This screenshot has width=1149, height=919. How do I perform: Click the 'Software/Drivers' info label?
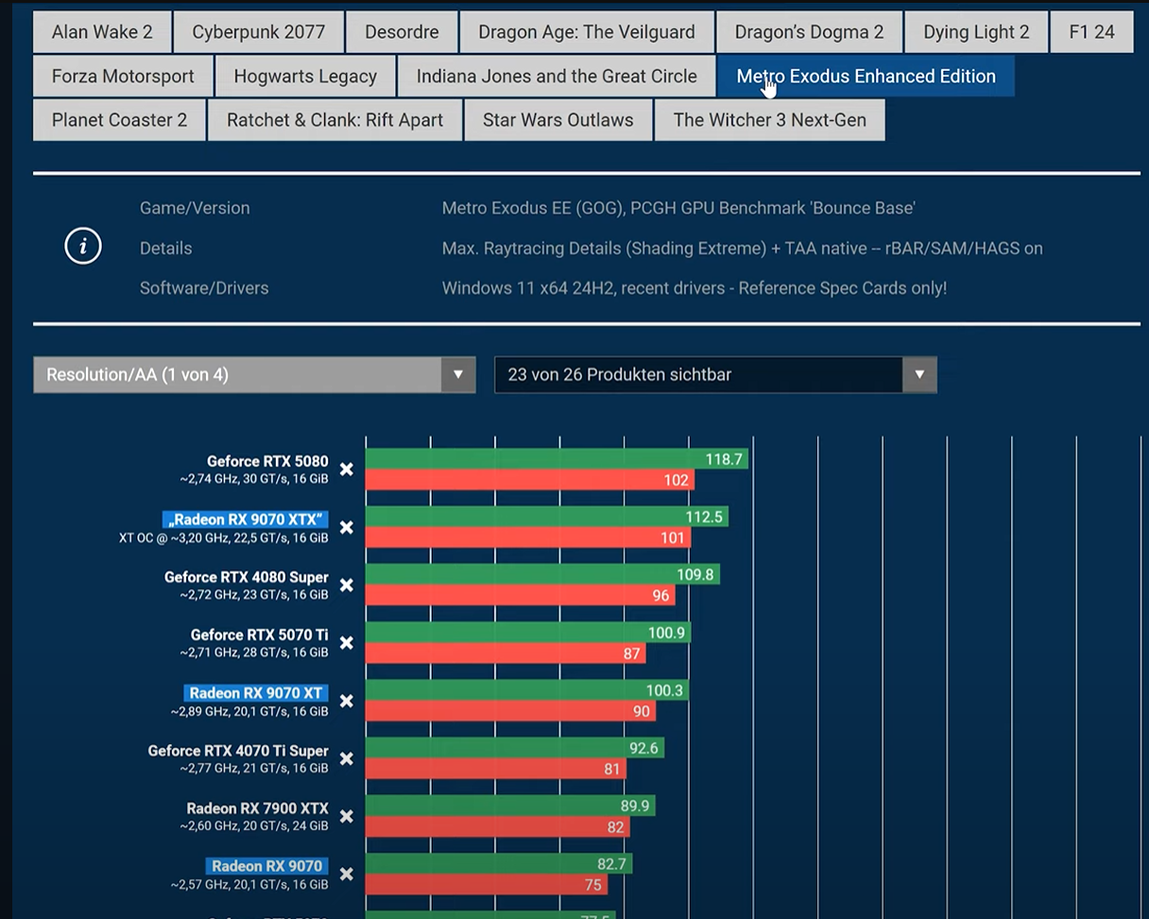coord(204,287)
